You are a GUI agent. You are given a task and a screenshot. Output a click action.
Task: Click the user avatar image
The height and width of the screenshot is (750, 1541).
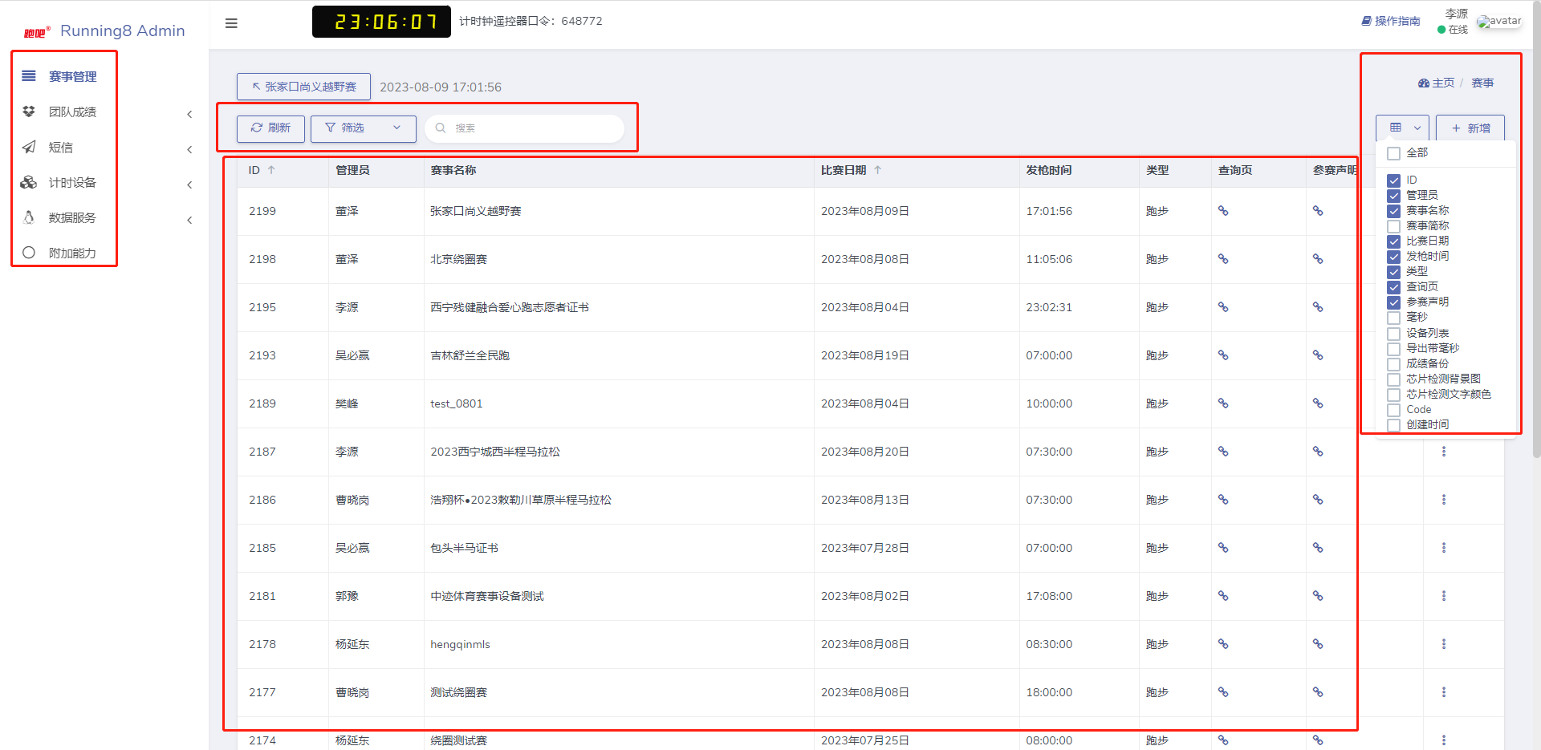1499,21
